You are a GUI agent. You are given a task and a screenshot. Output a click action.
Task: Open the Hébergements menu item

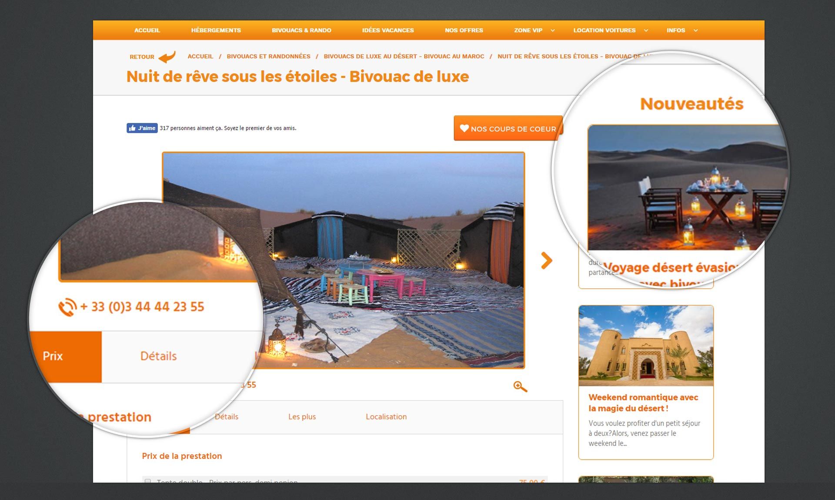[216, 30]
